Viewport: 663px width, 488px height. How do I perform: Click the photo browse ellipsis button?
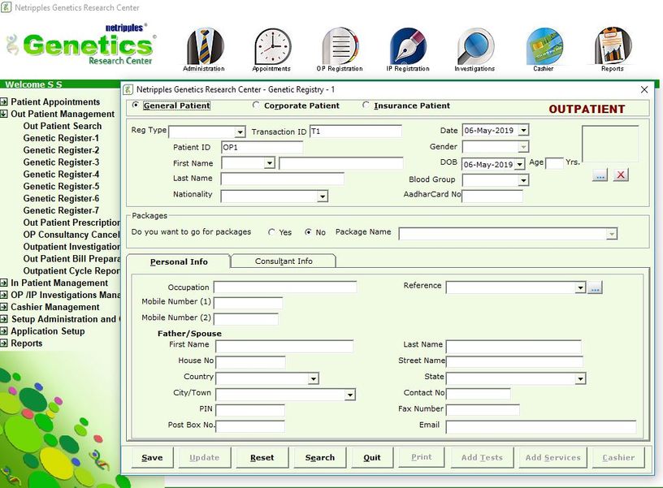click(x=600, y=175)
